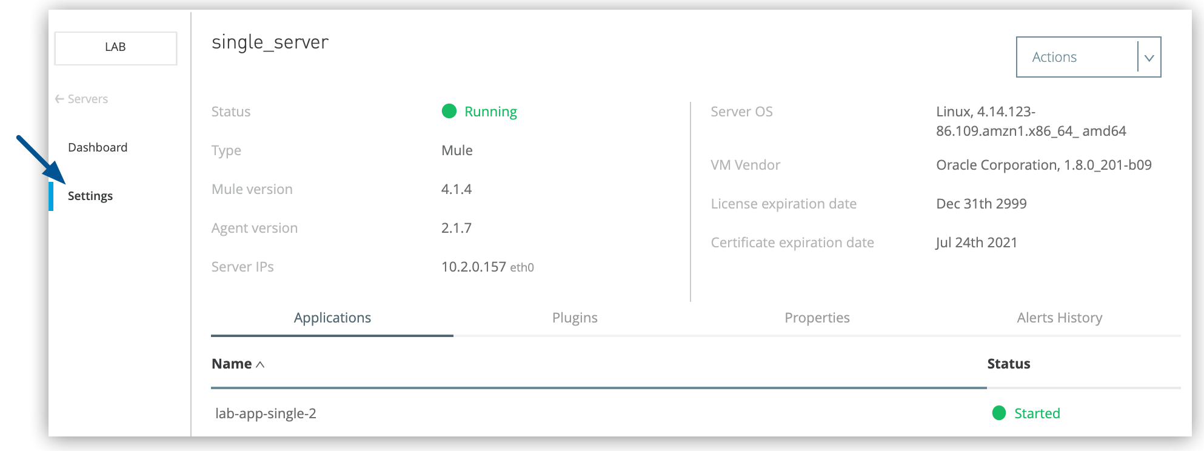
Task: Open the Properties tab
Action: [x=817, y=318]
